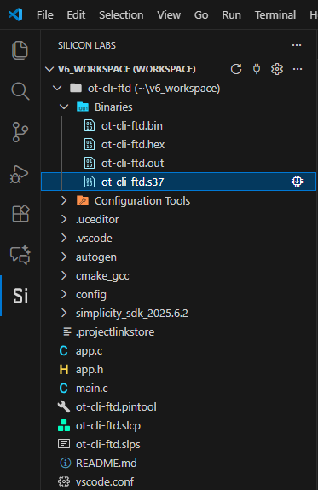Screen dimensions: 318x490
Task: Click the SILICON LABS panel title
Action: (87, 45)
